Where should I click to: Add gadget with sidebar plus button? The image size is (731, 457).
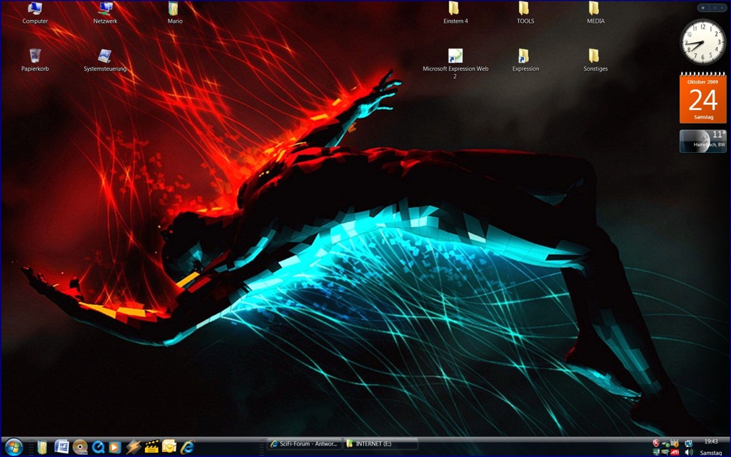702,8
